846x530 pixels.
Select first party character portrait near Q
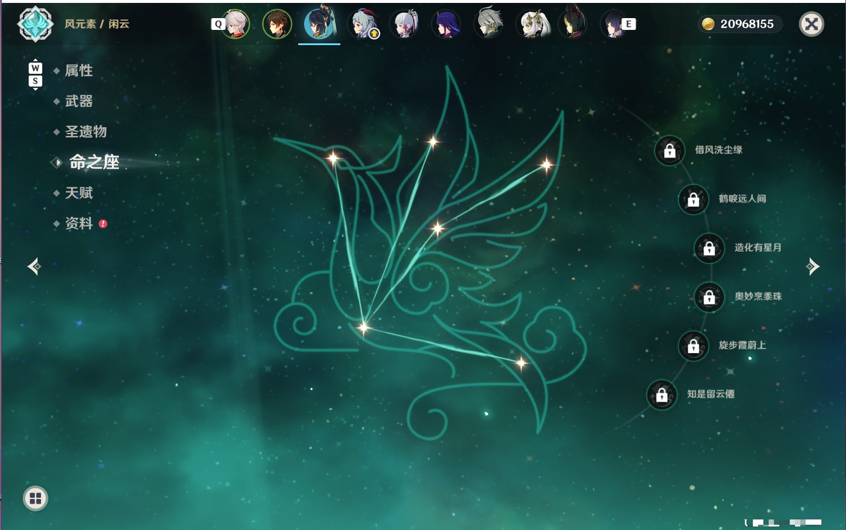236,24
